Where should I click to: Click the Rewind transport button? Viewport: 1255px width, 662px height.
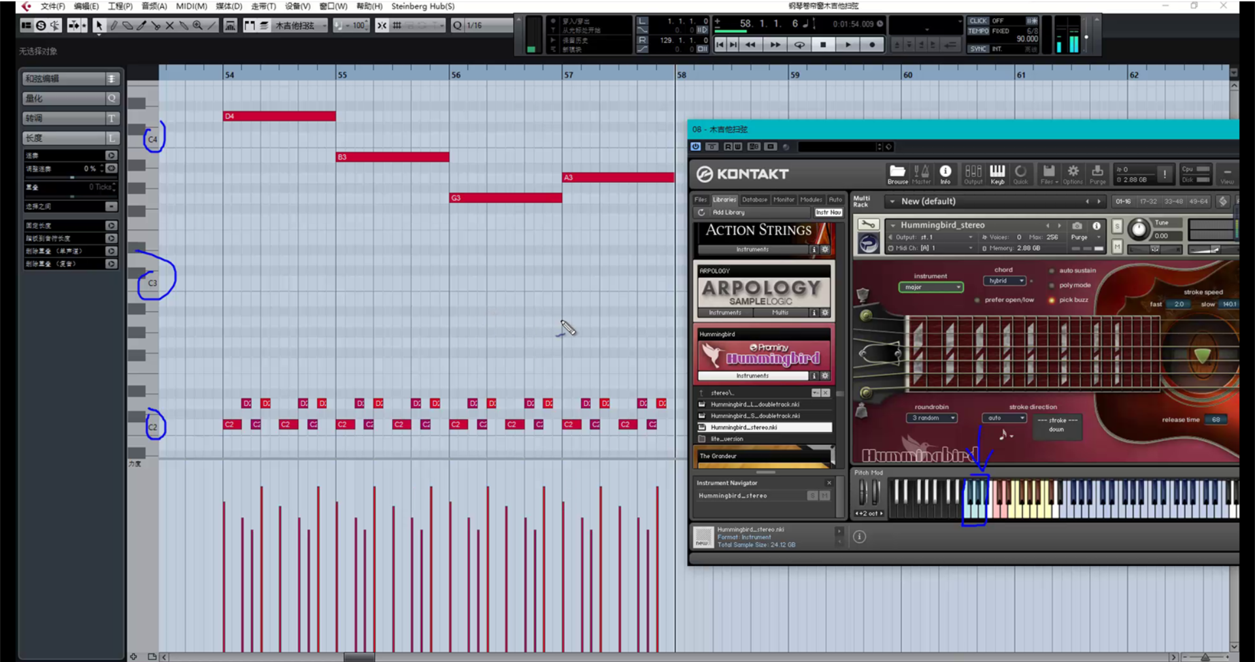[750, 44]
